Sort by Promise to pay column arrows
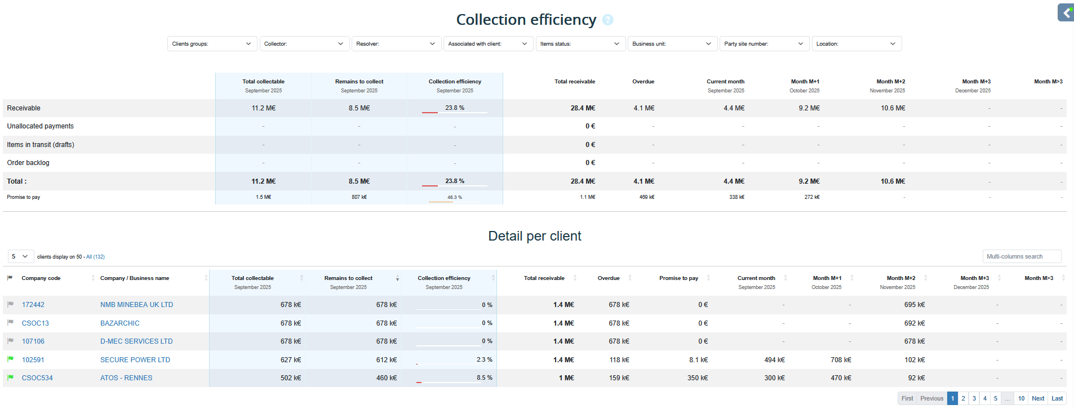Viewport: 1074px width, 409px height. pos(708,278)
